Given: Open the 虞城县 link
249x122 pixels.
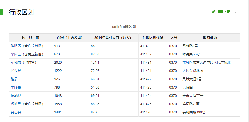Looking at the screenshot, I should click(16, 104).
